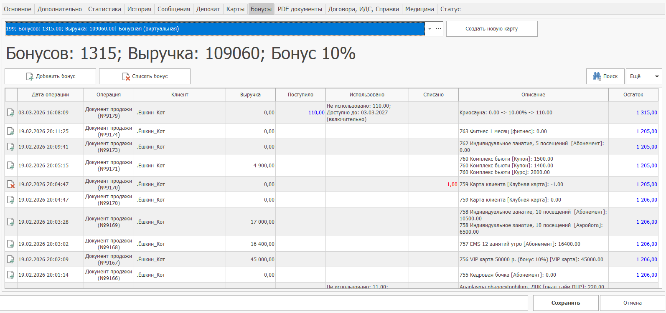Screen dimensions: 666x313
Task: Click the Поступило column header
Action: [x=300, y=95]
